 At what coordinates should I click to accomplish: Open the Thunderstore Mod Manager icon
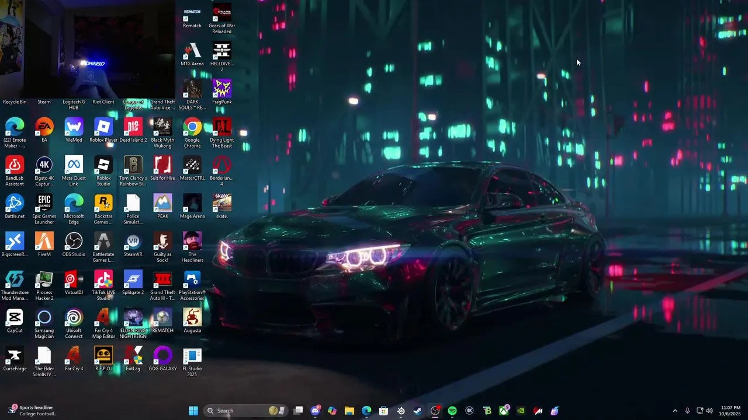coord(15,285)
